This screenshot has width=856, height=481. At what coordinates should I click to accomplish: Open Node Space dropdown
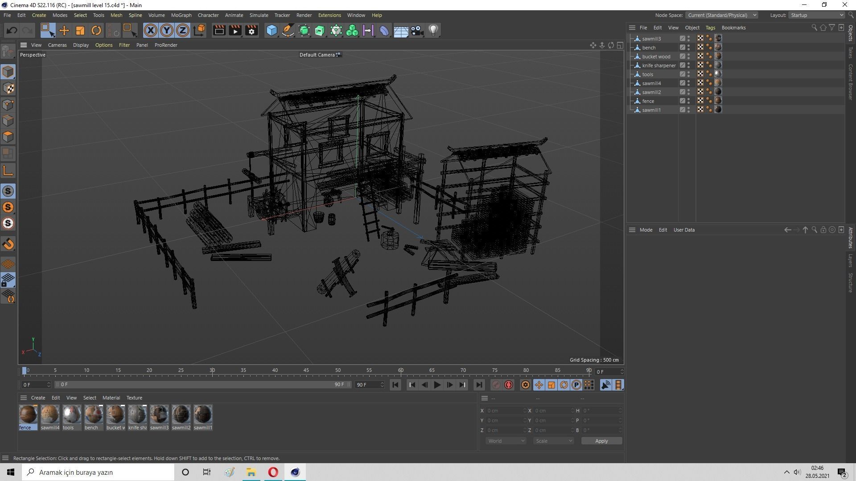pos(721,15)
